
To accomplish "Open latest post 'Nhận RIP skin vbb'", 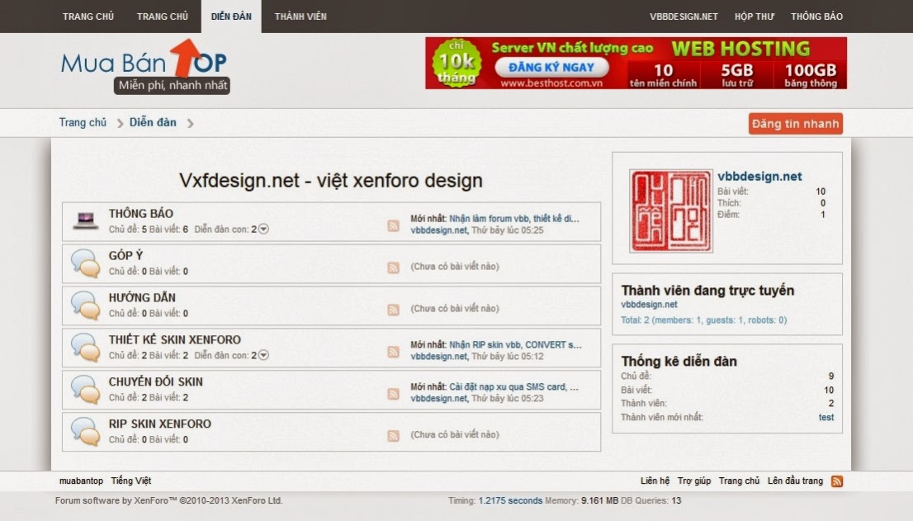I will pos(515,344).
